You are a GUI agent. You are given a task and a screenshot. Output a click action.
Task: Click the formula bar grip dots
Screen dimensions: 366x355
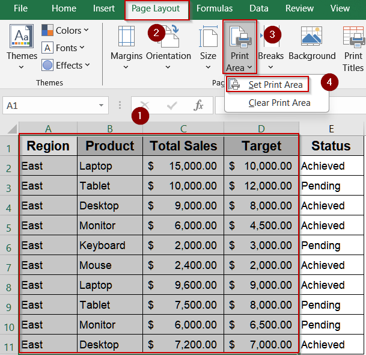point(120,105)
